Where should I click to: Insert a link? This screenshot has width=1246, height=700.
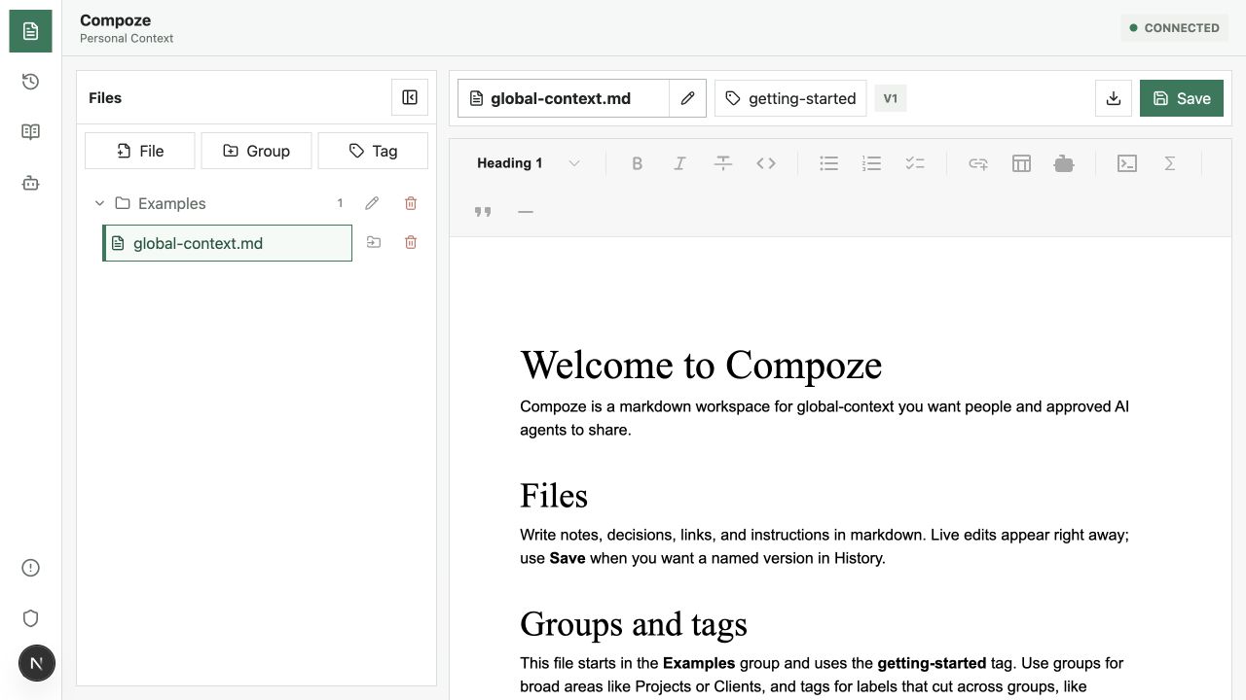pyautogui.click(x=978, y=163)
